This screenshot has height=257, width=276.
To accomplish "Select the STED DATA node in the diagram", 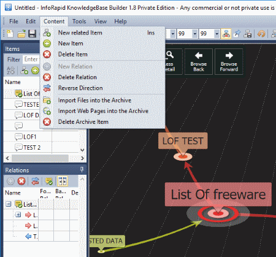I will click(107, 241).
